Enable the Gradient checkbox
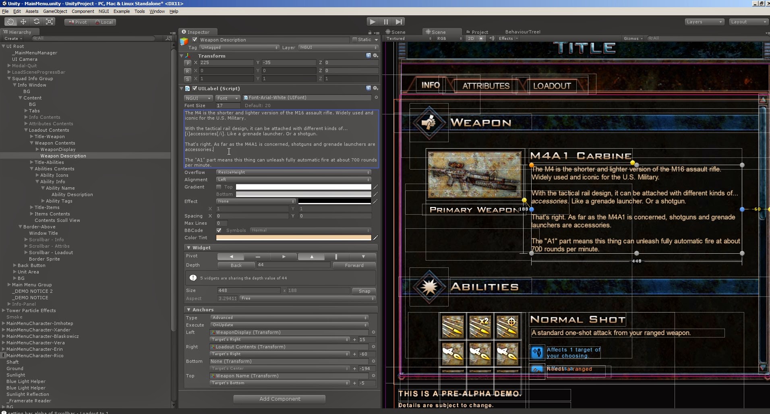770x414 pixels. pos(219,187)
